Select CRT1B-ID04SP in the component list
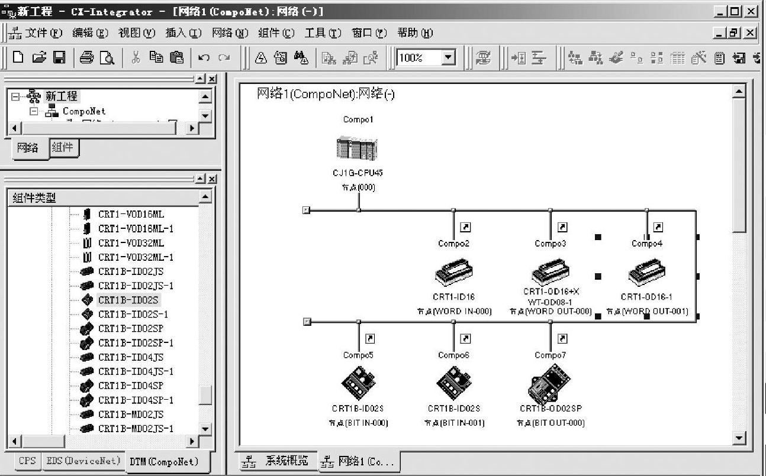Screen dimensions: 766x476 (131, 386)
